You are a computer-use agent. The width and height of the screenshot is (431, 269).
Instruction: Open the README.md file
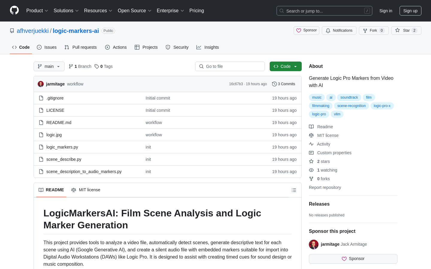tap(59, 123)
